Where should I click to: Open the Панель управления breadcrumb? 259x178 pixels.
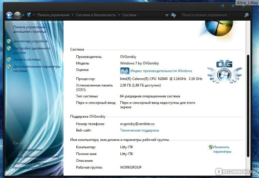point(53,15)
